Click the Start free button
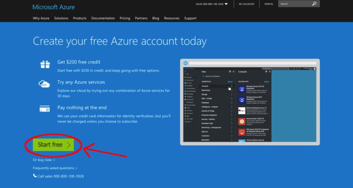 pyautogui.click(x=53, y=145)
